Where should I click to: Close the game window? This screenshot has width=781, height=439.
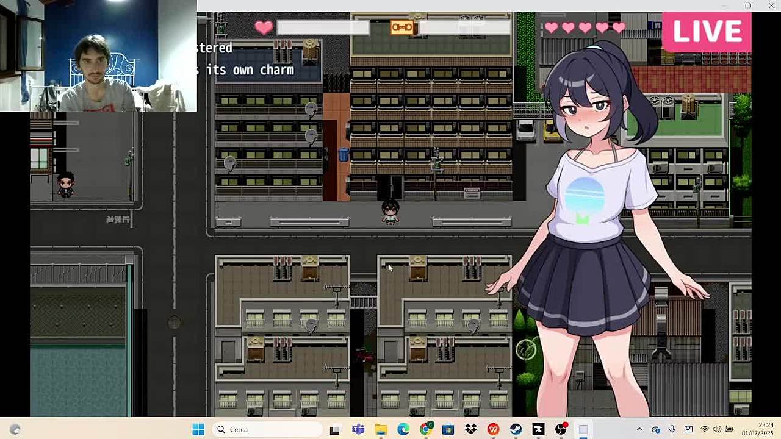pyautogui.click(x=771, y=5)
